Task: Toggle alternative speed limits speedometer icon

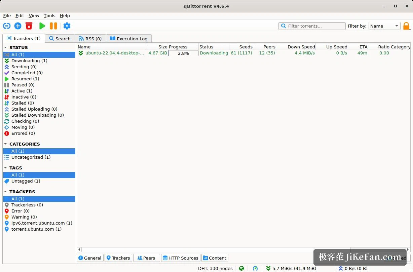Action: click(x=255, y=268)
